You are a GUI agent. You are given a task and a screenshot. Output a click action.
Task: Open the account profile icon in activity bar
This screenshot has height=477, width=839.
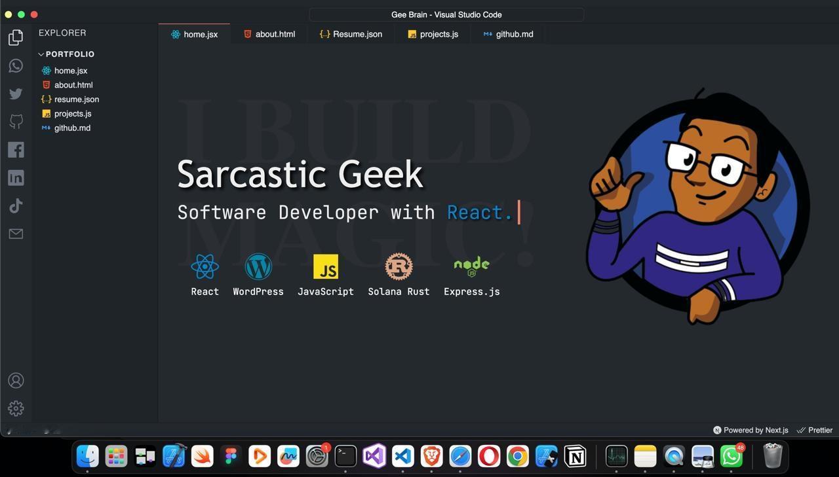pos(16,381)
